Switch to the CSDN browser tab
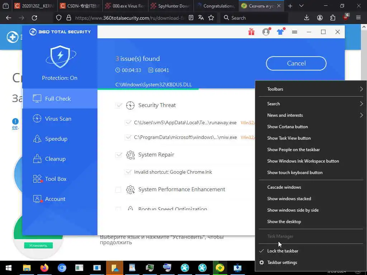The height and width of the screenshot is (275, 367). pyautogui.click(x=80, y=6)
